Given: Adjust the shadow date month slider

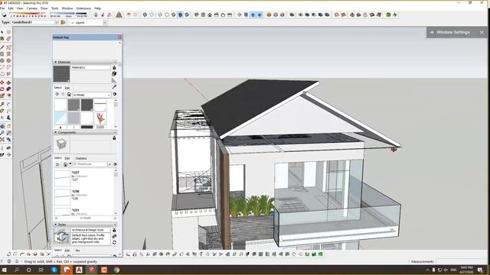Looking at the screenshot, I should coord(28,15).
